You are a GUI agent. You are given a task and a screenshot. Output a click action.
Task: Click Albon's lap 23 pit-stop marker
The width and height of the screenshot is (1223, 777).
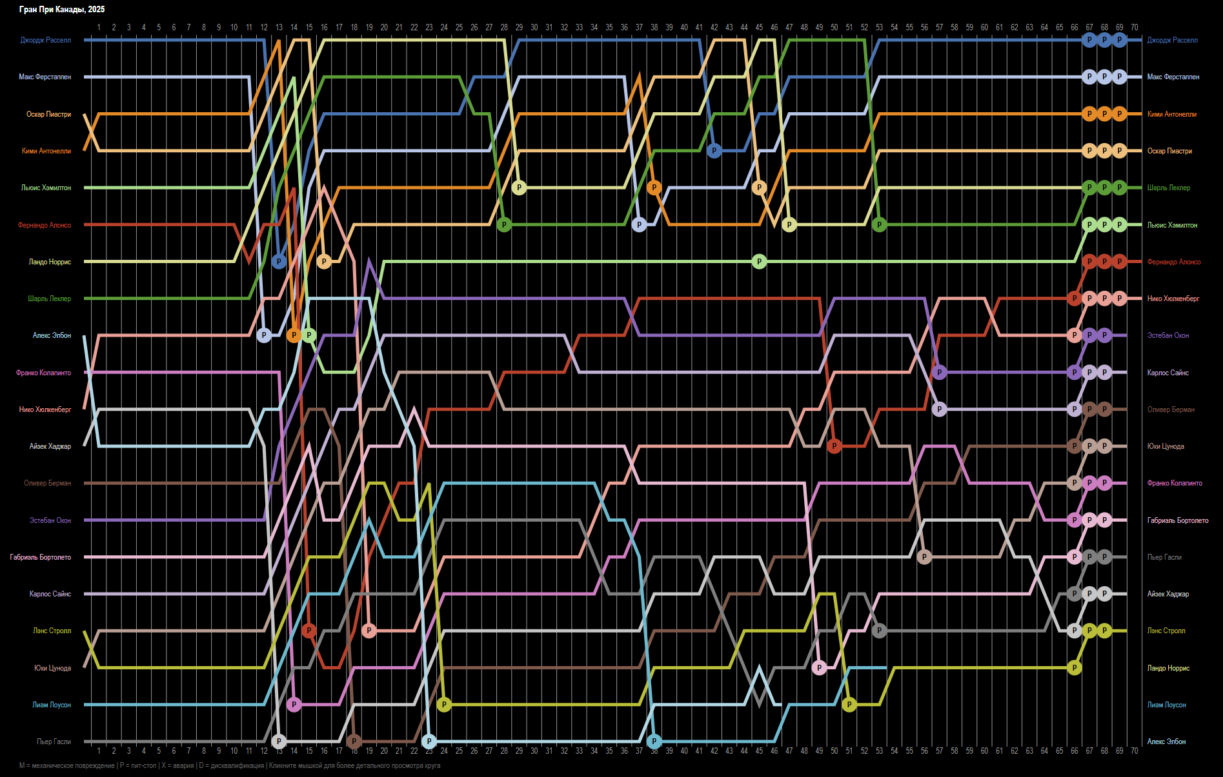pos(429,742)
